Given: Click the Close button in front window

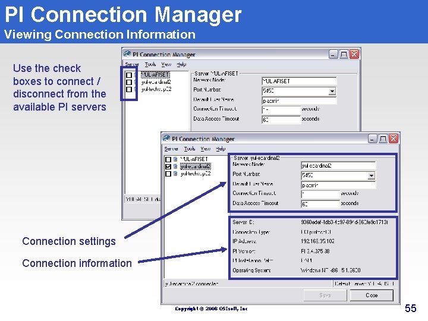Looking at the screenshot, I should pos(372,295).
